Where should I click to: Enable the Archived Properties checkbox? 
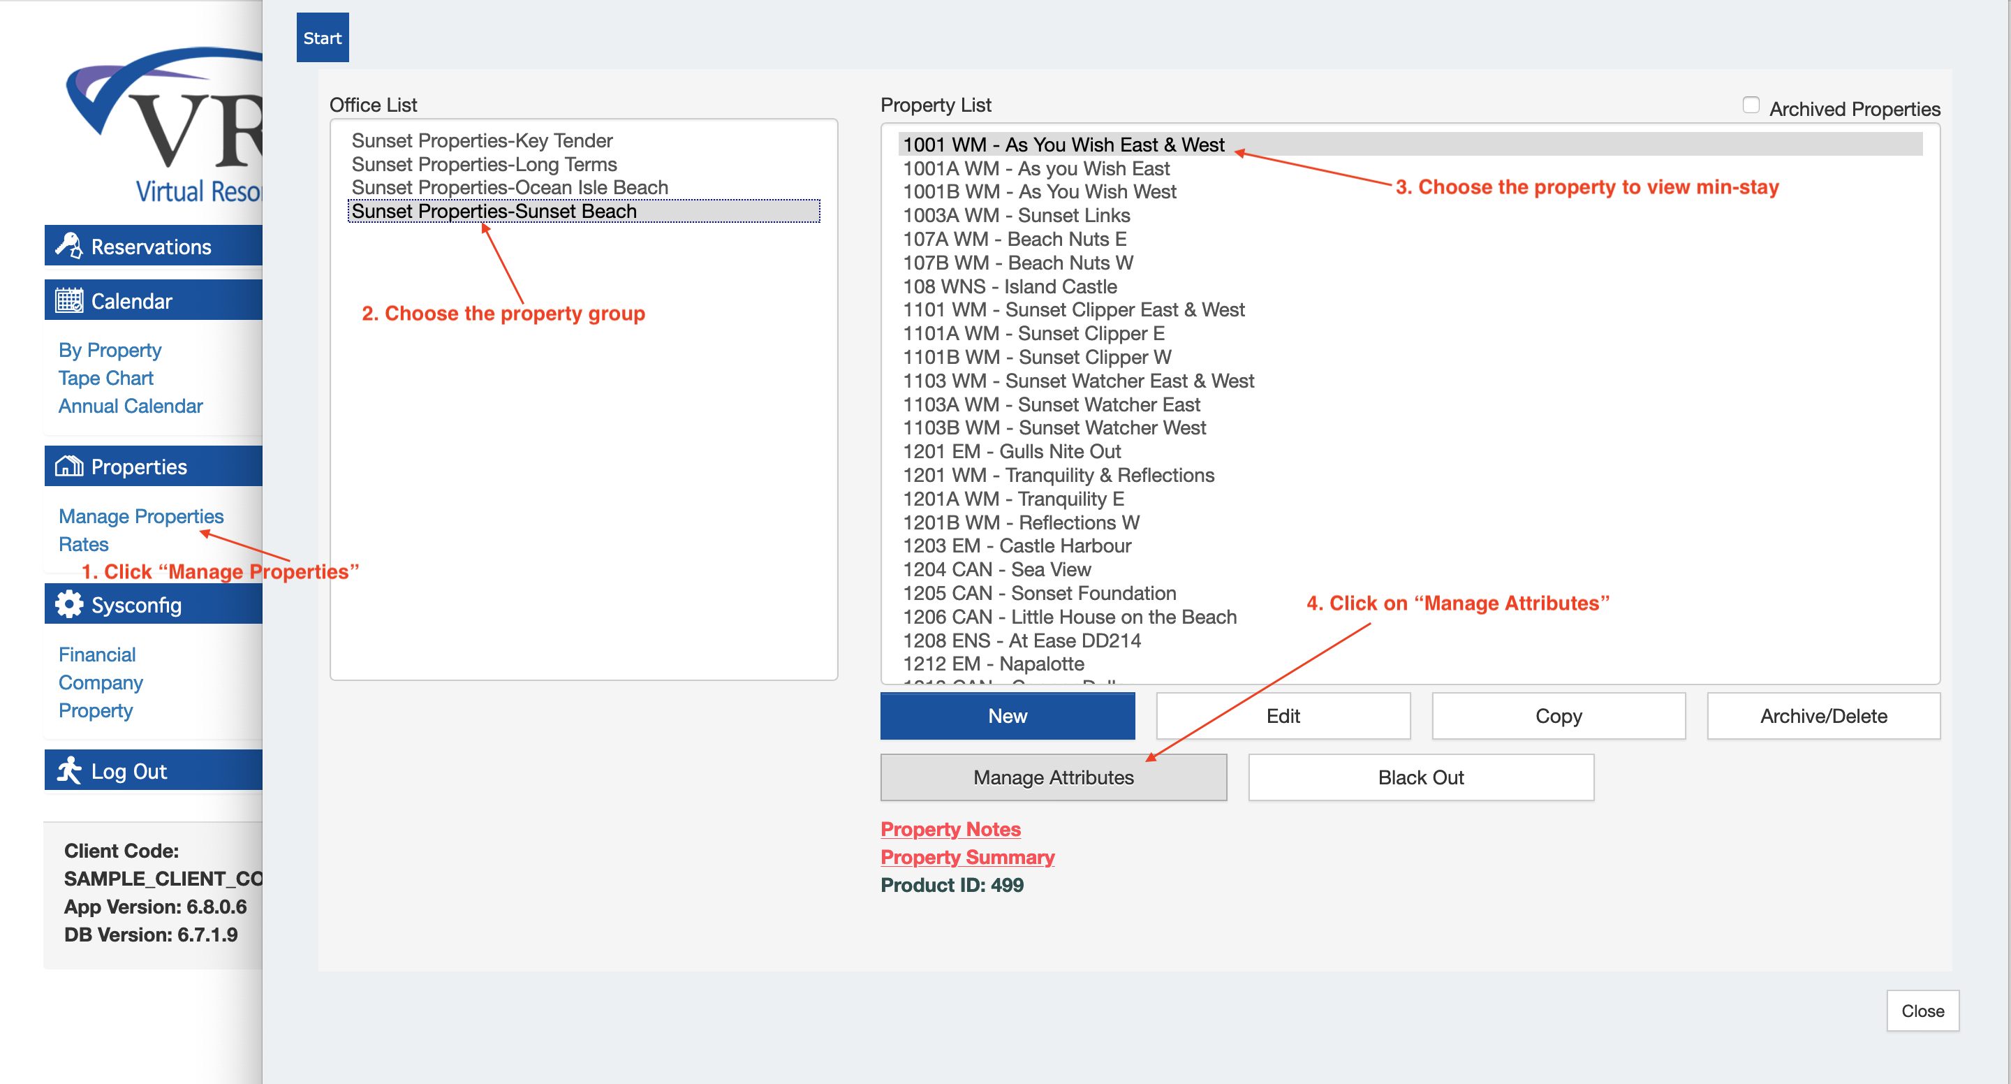1751,105
